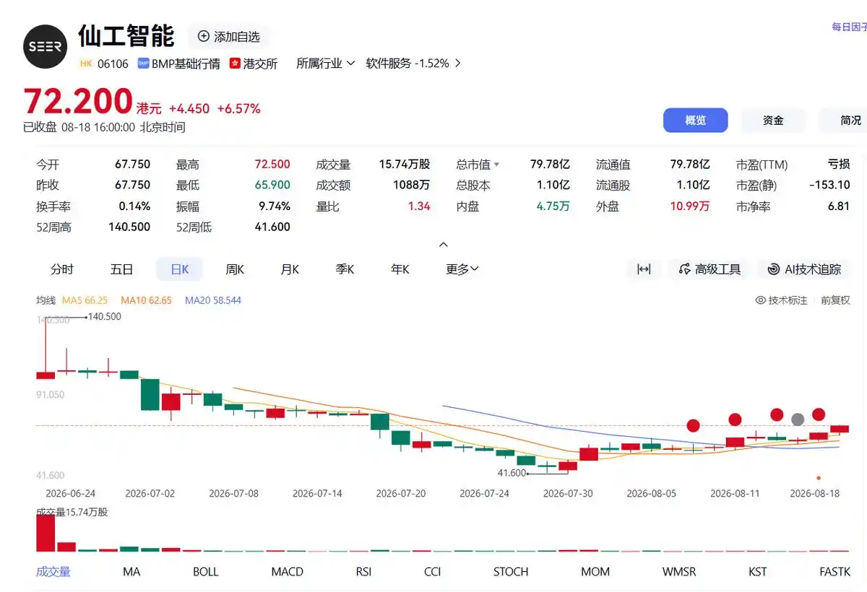
Task: Click the HK market badge icon
Action: 86,64
